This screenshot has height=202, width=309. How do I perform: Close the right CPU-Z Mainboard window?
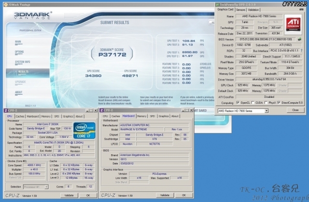pyautogui.click(x=191, y=110)
